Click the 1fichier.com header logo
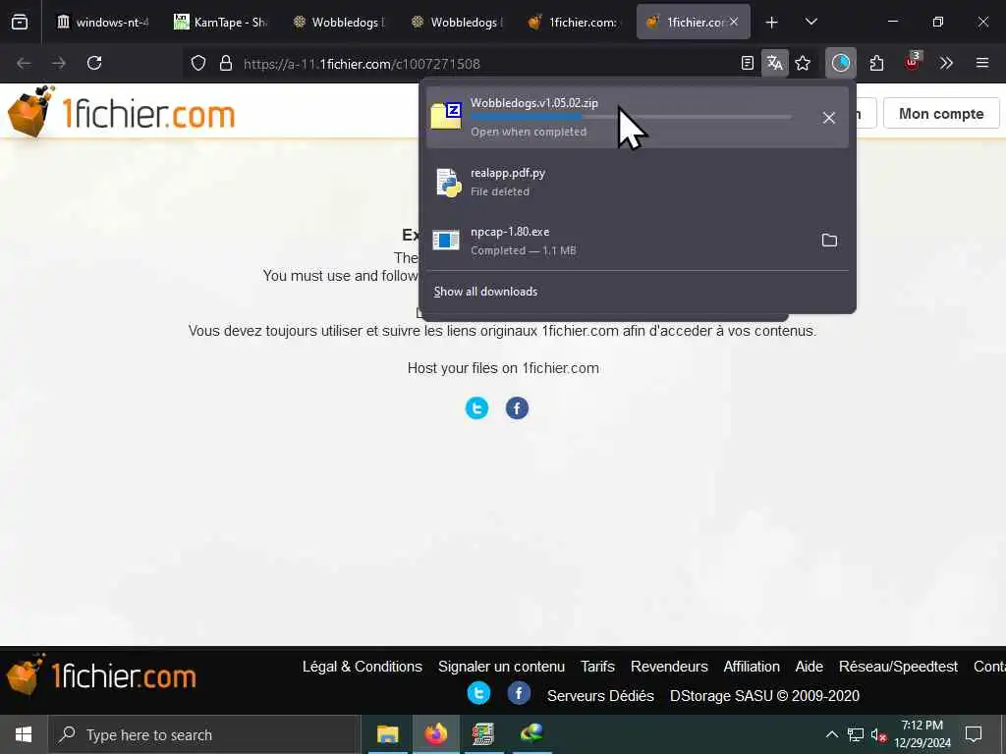This screenshot has width=1006, height=754. (122, 112)
